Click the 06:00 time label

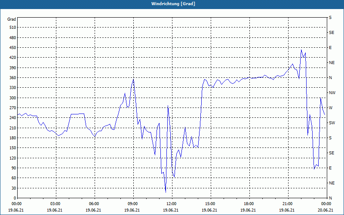(93, 204)
